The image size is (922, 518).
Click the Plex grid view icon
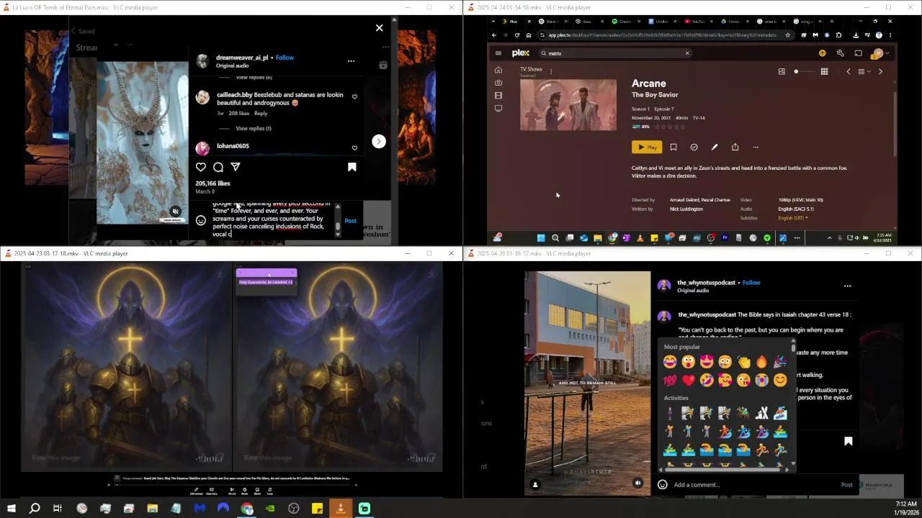click(824, 71)
